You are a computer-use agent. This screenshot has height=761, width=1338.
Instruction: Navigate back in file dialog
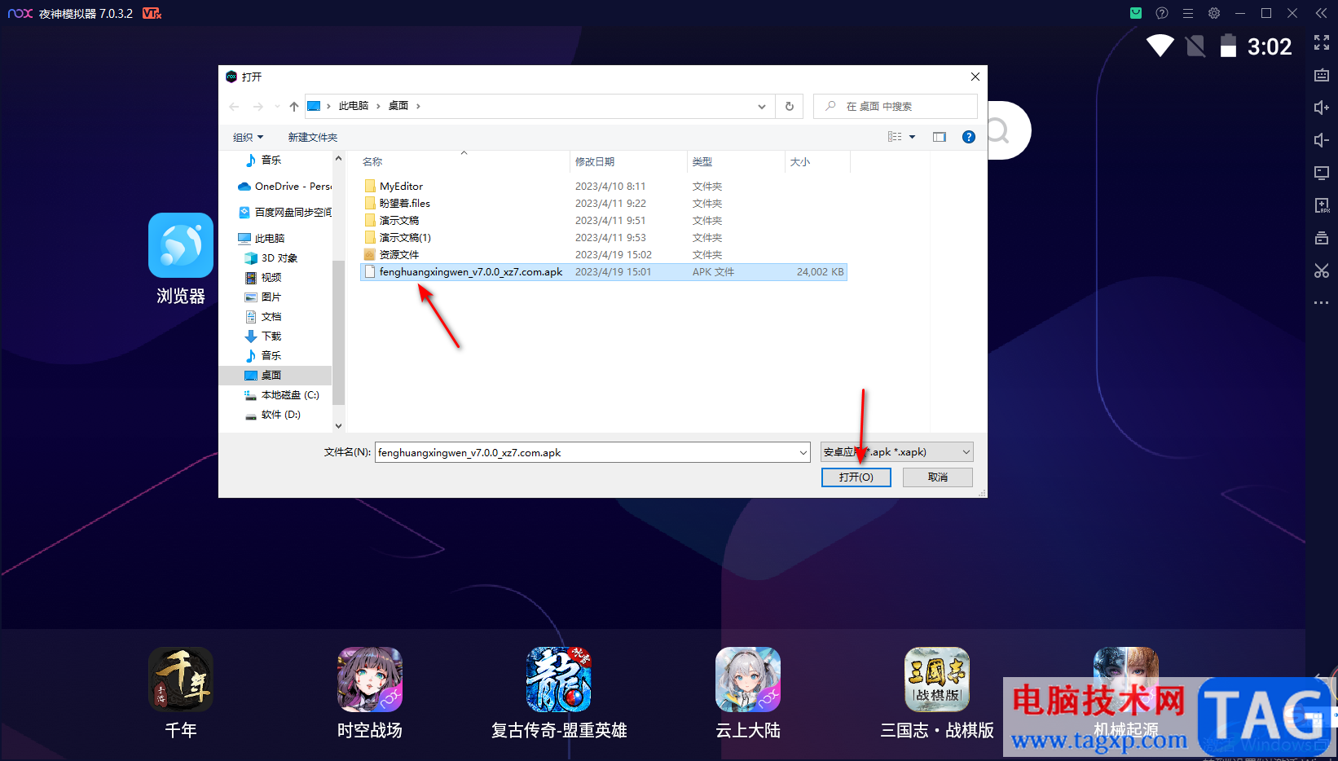pos(235,107)
